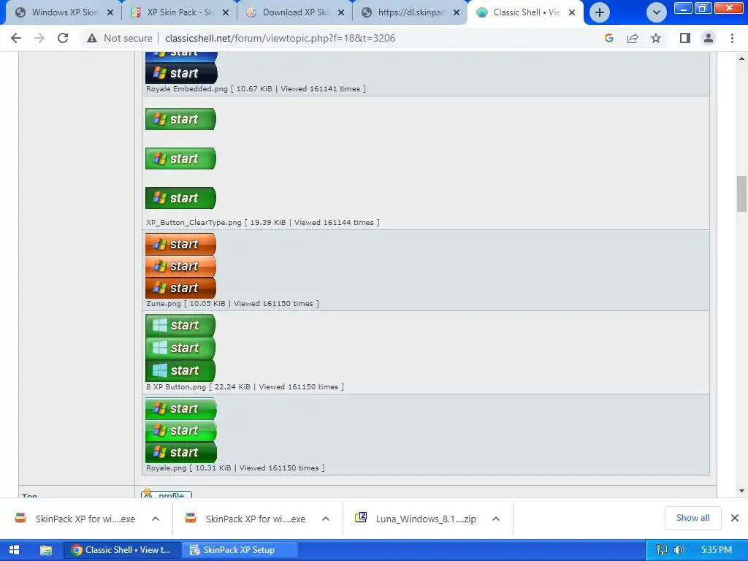
Task: Open the Chrome profile avatar
Action: point(709,38)
